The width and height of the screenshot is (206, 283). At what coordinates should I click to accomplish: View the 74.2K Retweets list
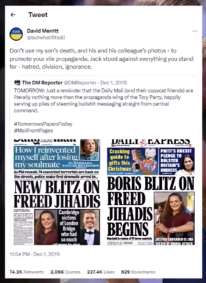pos(26,272)
